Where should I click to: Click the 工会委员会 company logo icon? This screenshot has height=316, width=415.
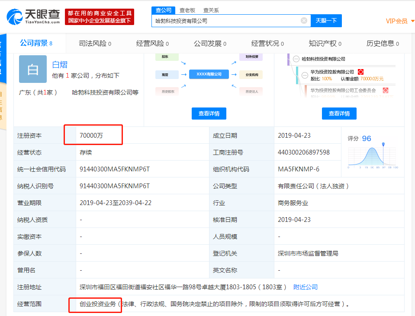pos(385,90)
